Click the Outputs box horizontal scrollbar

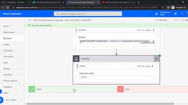[x=145, y=43]
